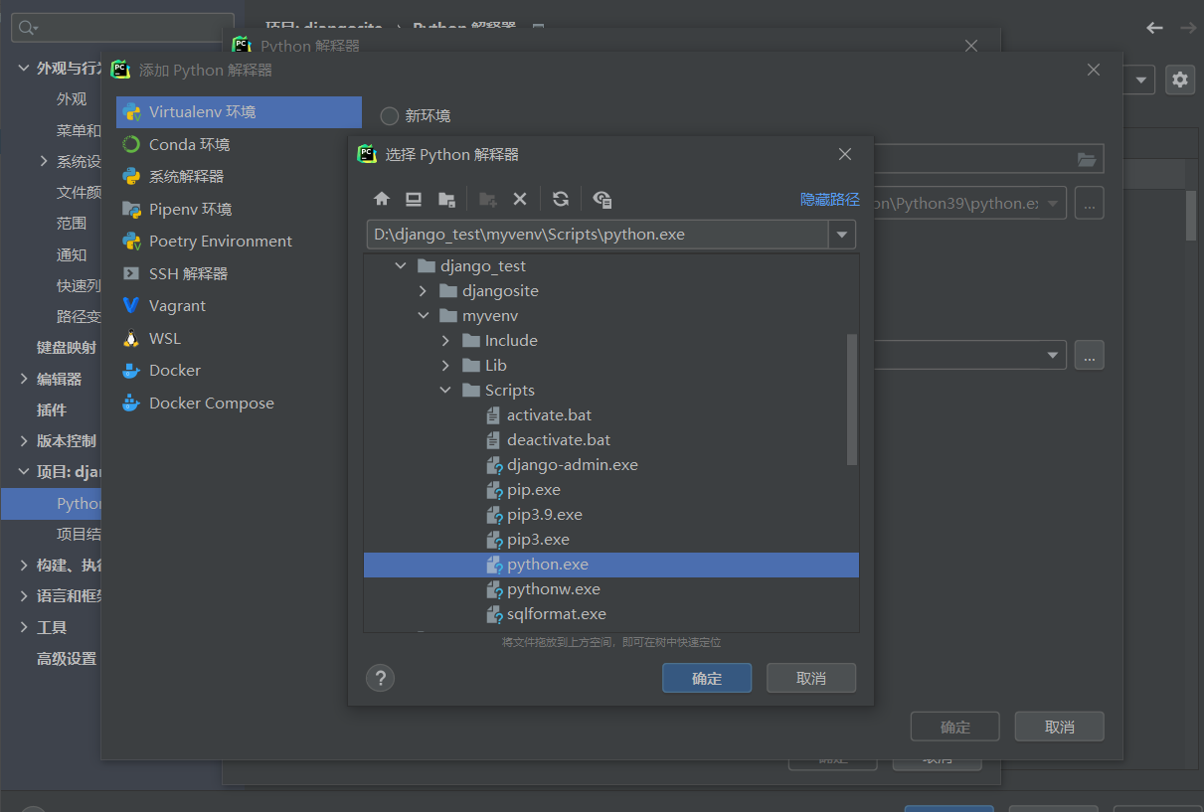Jump to the desktop directory icon

[414, 199]
